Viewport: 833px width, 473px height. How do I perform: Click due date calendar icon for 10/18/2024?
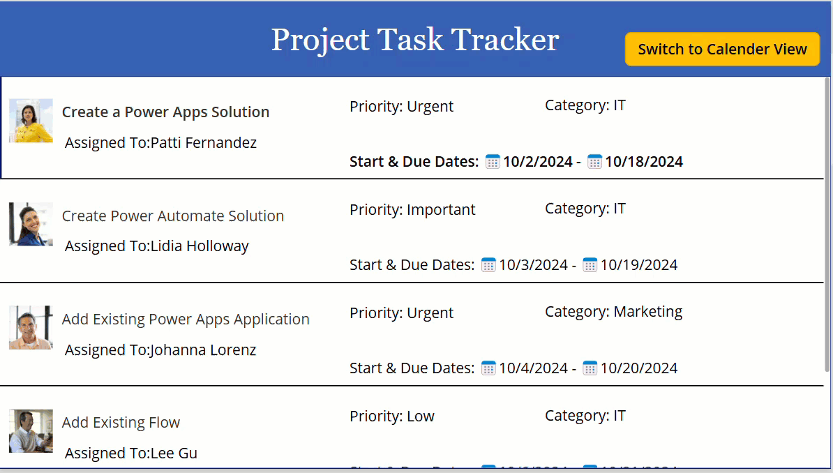coord(594,162)
